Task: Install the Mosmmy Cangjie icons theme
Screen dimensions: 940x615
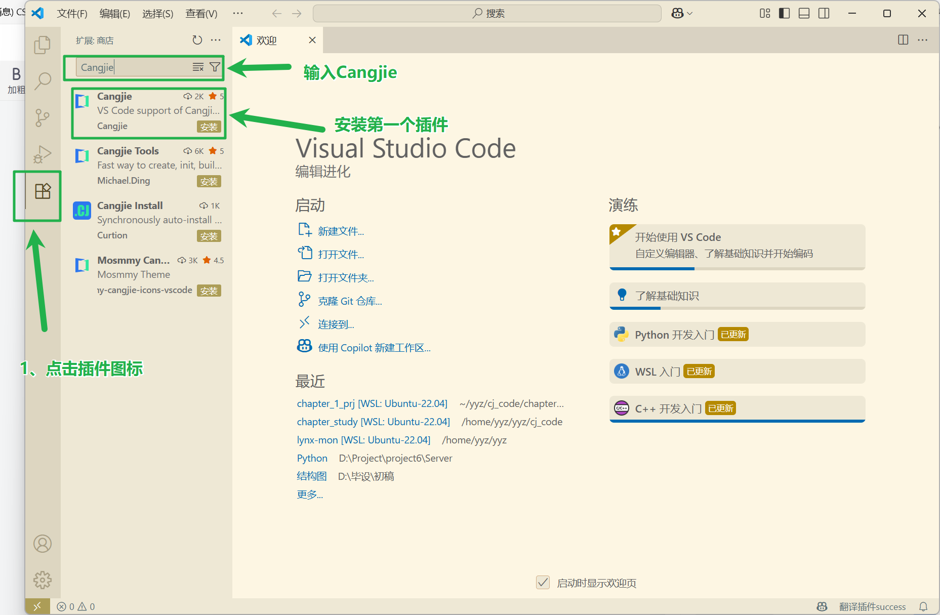Action: pos(209,291)
